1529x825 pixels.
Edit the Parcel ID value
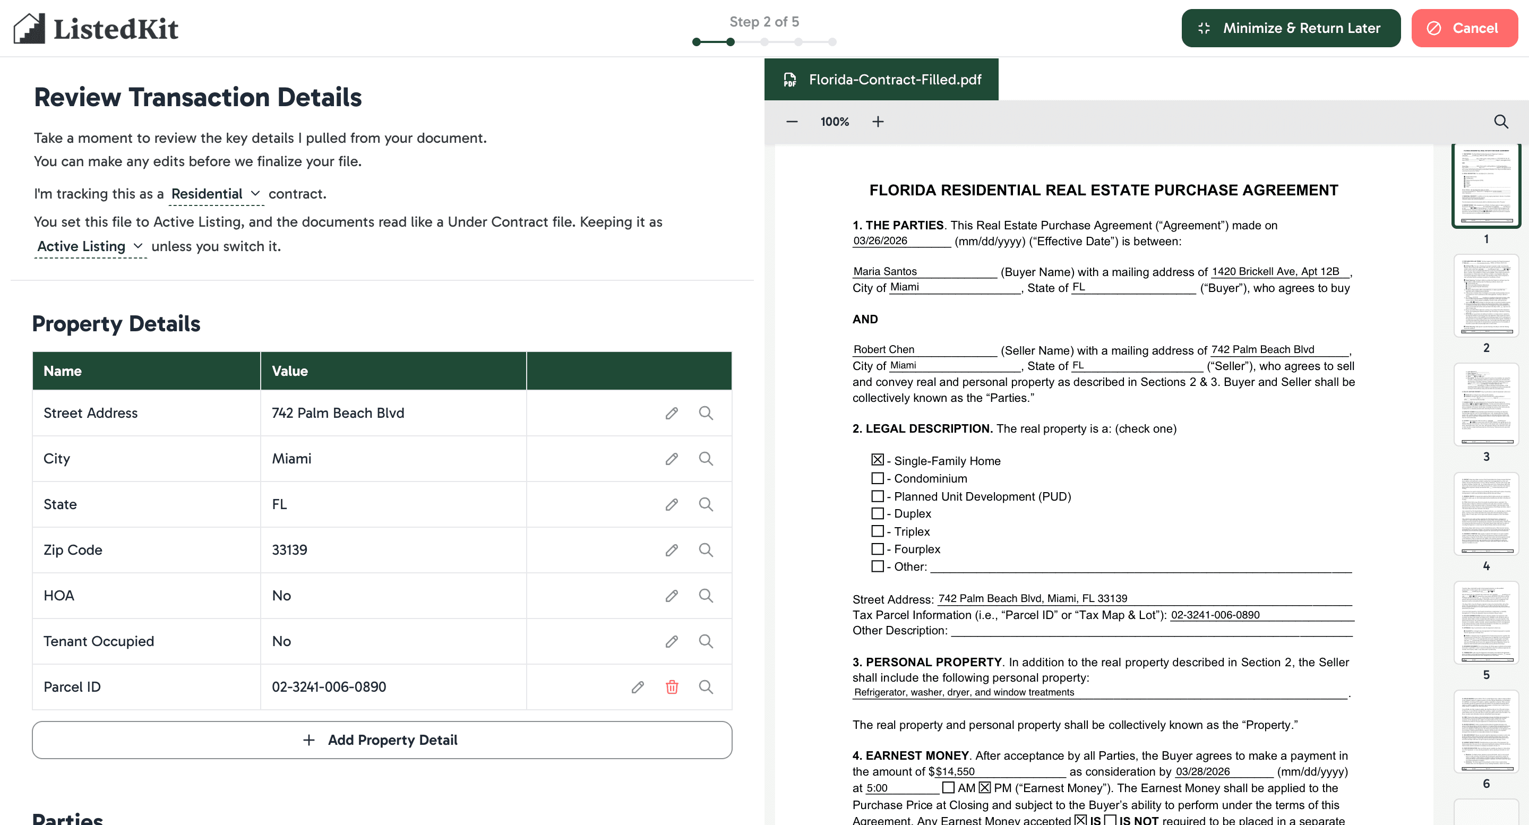(638, 688)
